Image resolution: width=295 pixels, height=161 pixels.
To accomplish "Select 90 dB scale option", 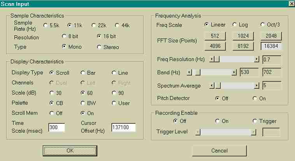I will coord(114,93).
